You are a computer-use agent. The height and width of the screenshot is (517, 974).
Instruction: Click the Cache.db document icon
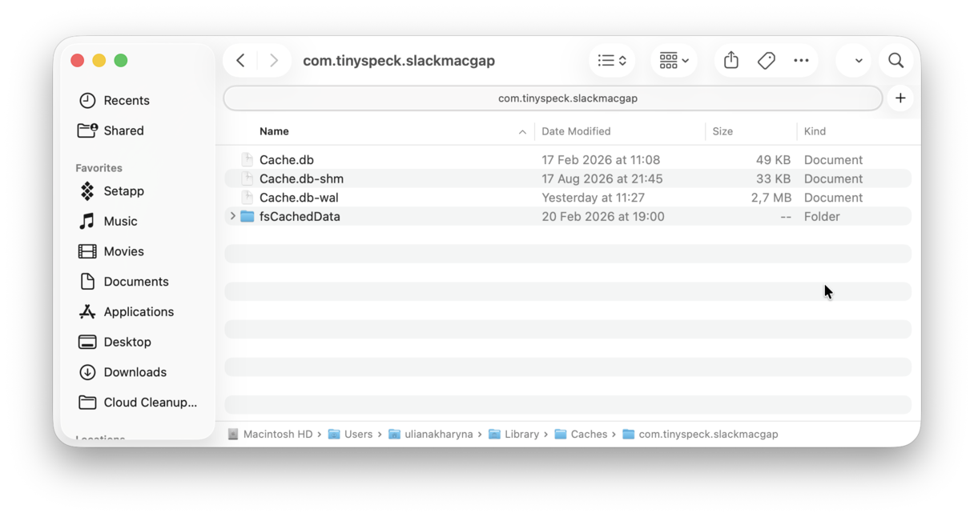tap(248, 160)
